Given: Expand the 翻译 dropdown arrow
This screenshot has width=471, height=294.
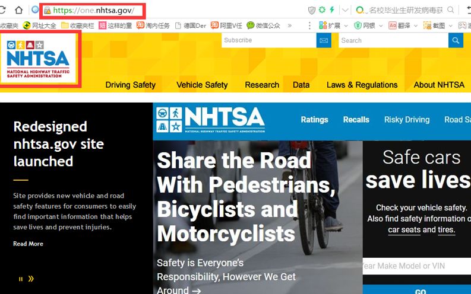Looking at the screenshot, I should coord(415,25).
